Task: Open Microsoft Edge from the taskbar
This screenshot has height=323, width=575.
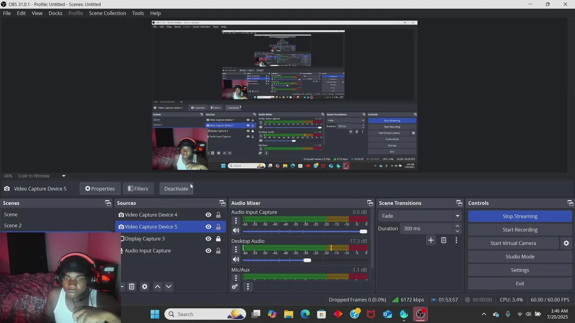Action: [305, 314]
